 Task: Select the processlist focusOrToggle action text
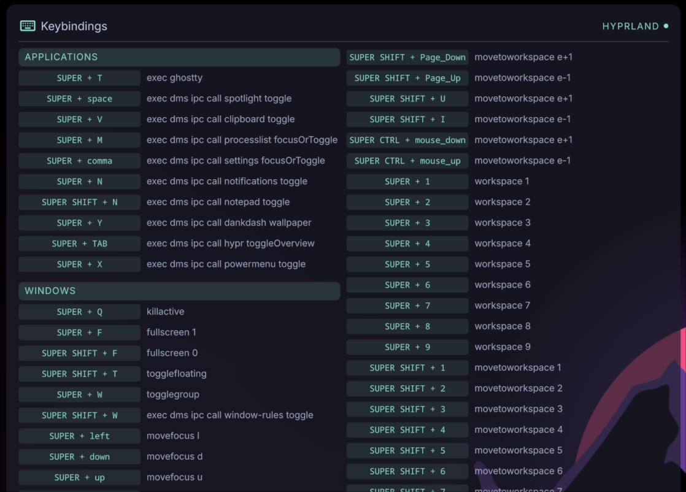click(242, 140)
